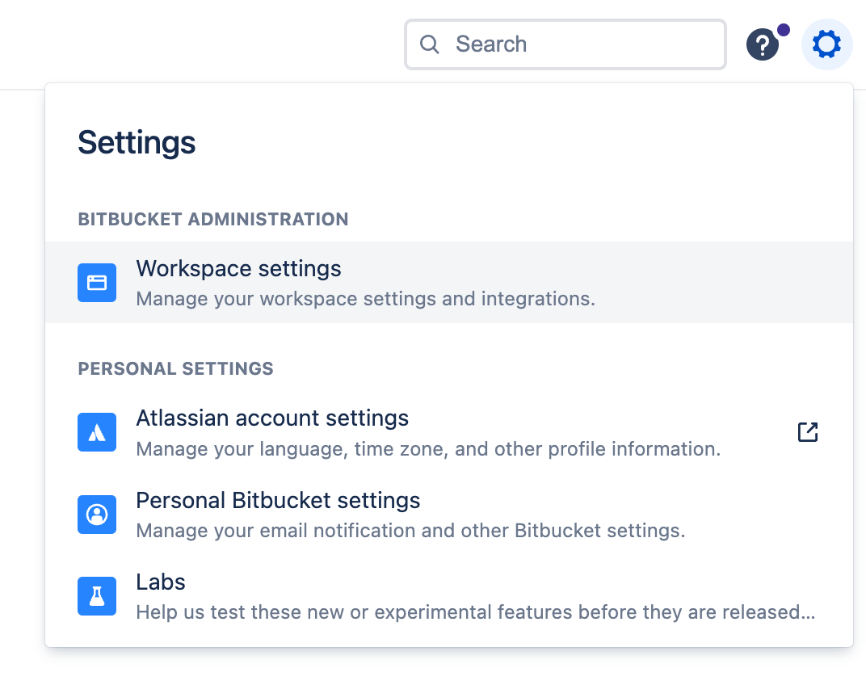The width and height of the screenshot is (866, 685).
Task: Click the BITBUCKET ADMINISTRATION section header
Action: click(213, 219)
